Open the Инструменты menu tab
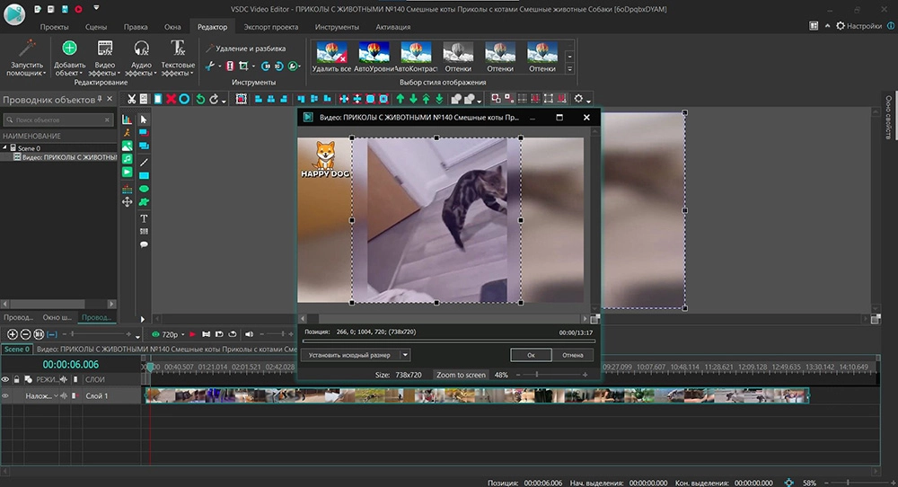This screenshot has width=898, height=487. click(x=337, y=27)
